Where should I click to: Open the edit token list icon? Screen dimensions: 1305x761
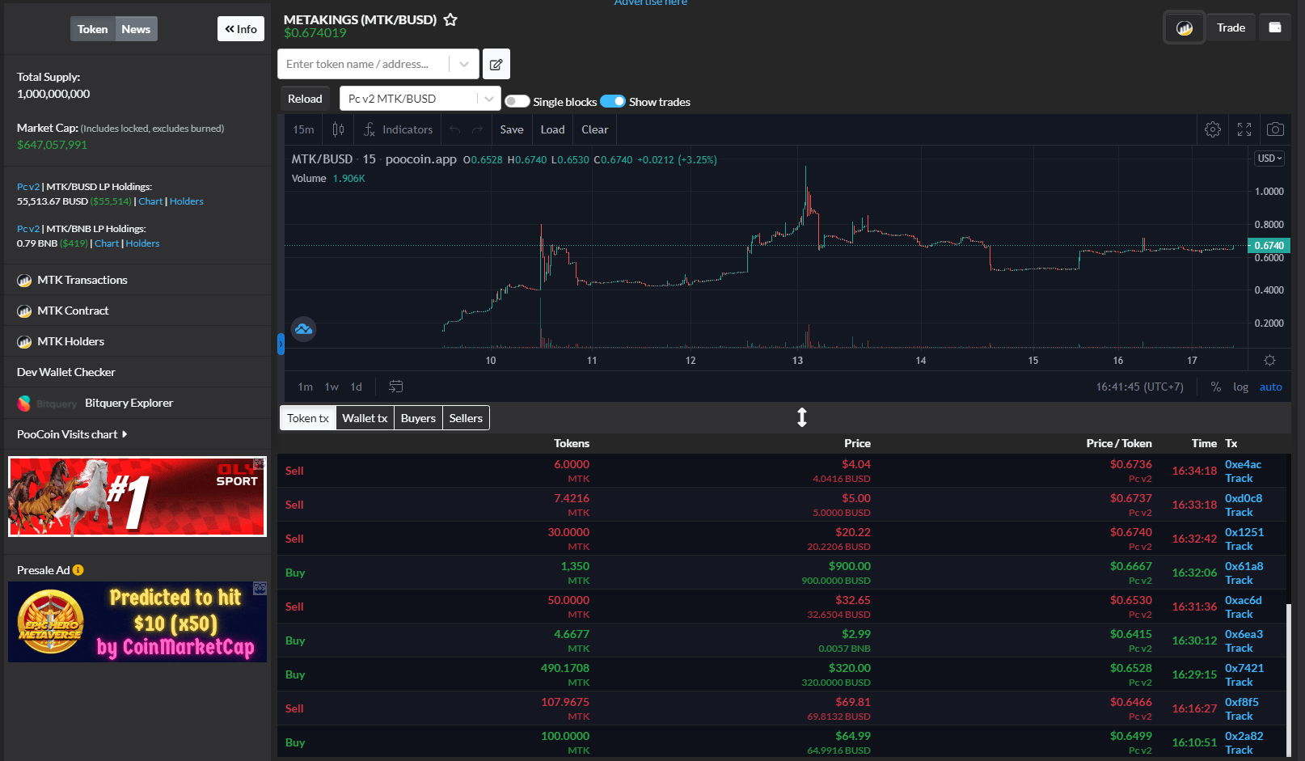pos(496,64)
